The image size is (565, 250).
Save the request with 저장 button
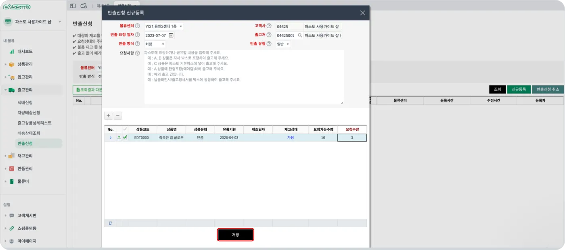tap(236, 235)
